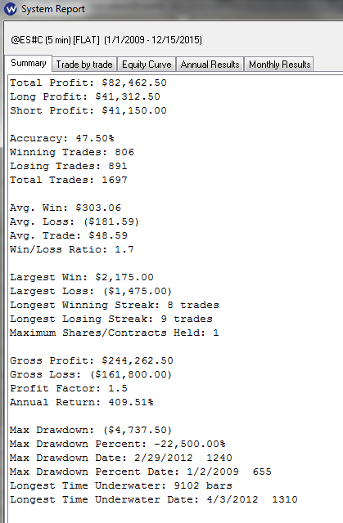Click the Total Profit line
Viewport: 343px width, 523px height.
click(88, 83)
